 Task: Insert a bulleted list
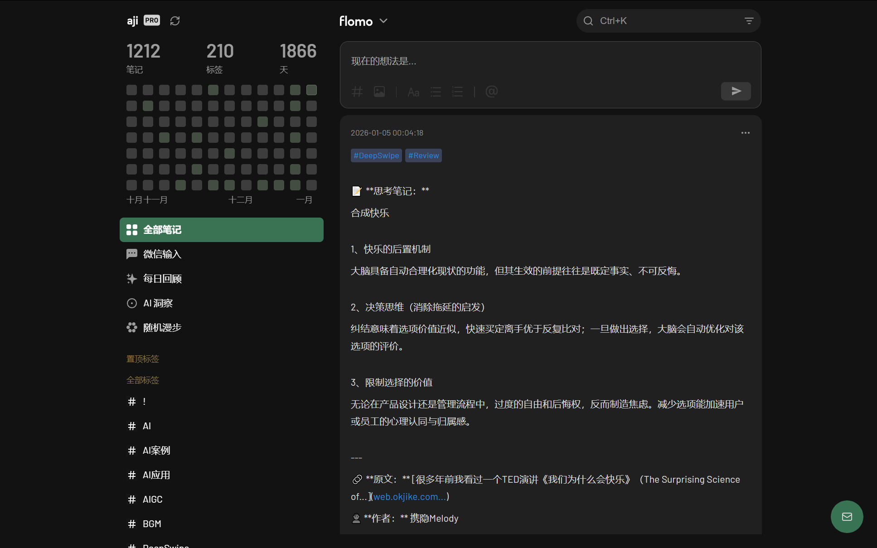pos(436,92)
